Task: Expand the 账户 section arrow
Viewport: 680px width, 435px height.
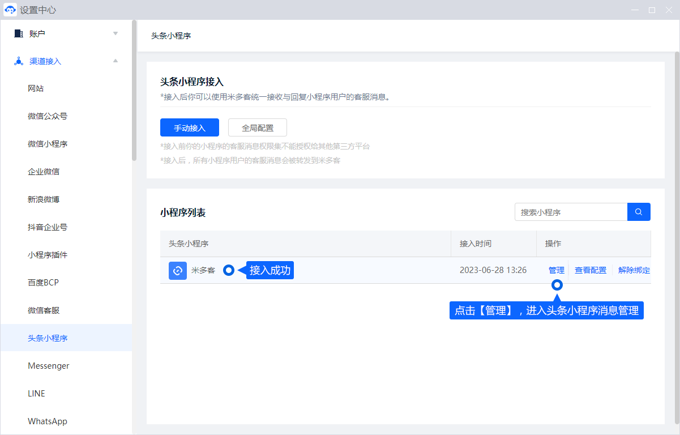Action: point(116,33)
